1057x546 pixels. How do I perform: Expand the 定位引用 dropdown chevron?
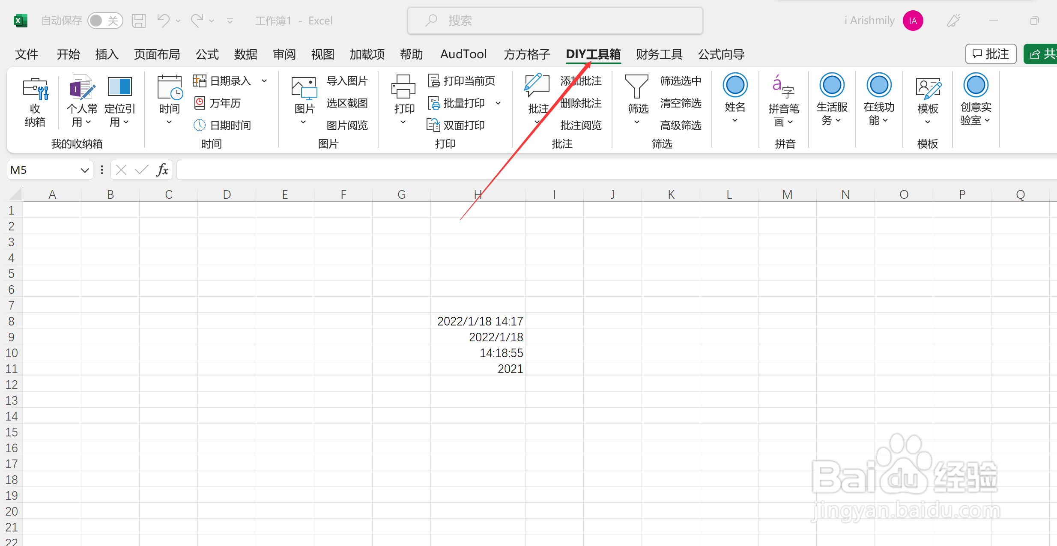coord(126,122)
